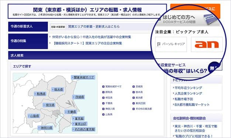This screenshot has width=231, height=138.
Task: Click the 注目企業：ピックアップ求人 heading
Action: pos(182,32)
